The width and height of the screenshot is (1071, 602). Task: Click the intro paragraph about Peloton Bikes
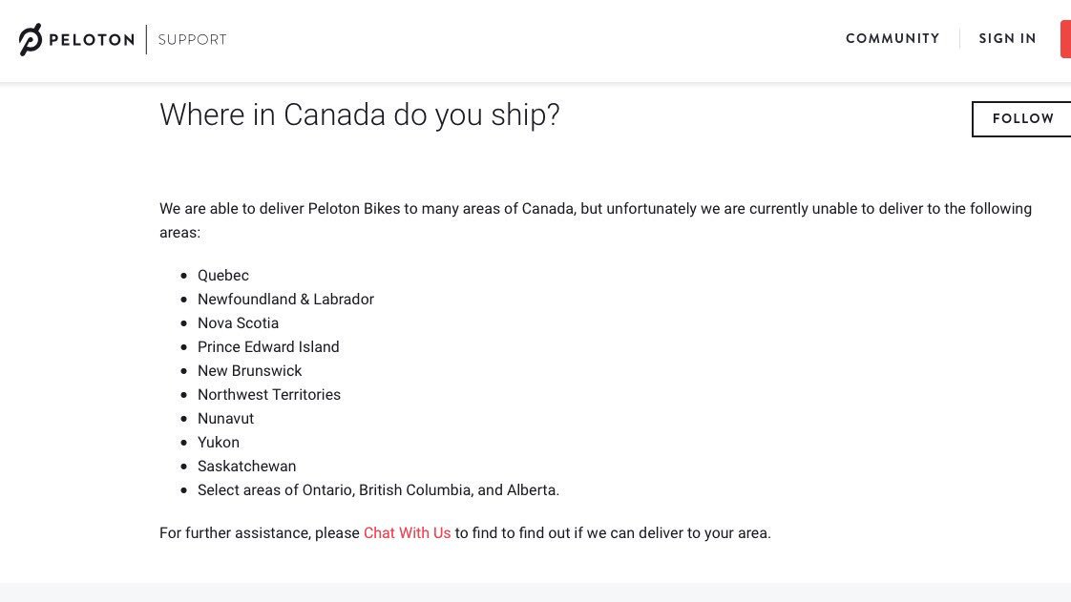[596, 220]
